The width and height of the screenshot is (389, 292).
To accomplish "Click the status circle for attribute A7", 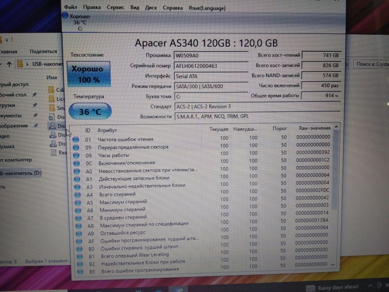I will [78, 218].
